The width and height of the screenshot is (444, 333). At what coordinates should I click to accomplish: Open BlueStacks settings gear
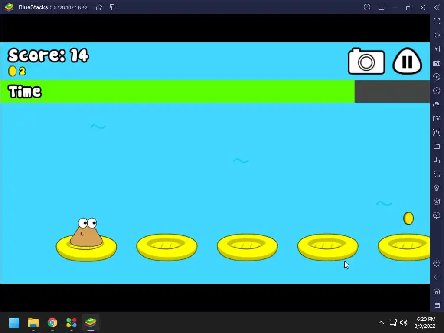click(437, 263)
